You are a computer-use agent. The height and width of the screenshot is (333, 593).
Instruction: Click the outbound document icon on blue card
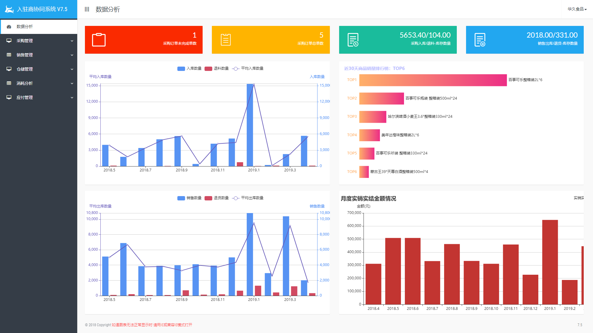tap(480, 40)
